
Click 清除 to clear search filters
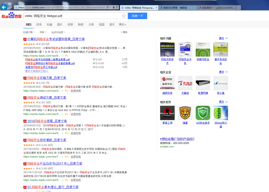pyautogui.click(x=124, y=32)
